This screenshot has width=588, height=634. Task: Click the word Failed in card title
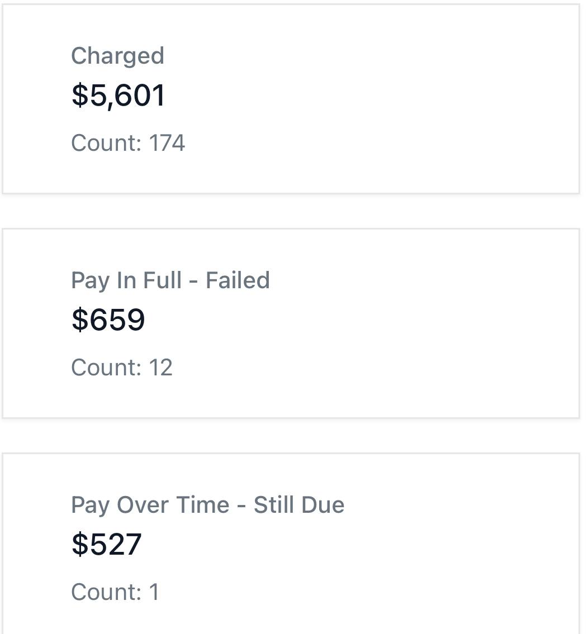238,280
